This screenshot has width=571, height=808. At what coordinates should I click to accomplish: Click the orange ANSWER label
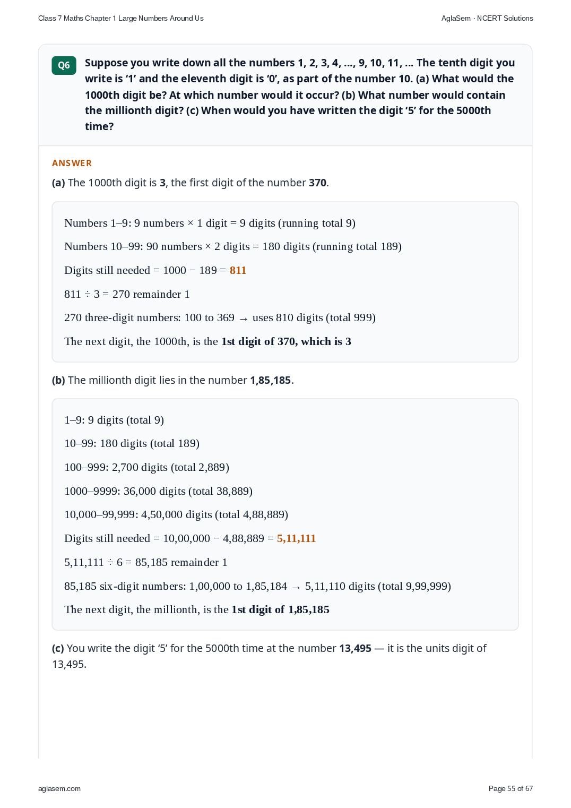click(72, 163)
